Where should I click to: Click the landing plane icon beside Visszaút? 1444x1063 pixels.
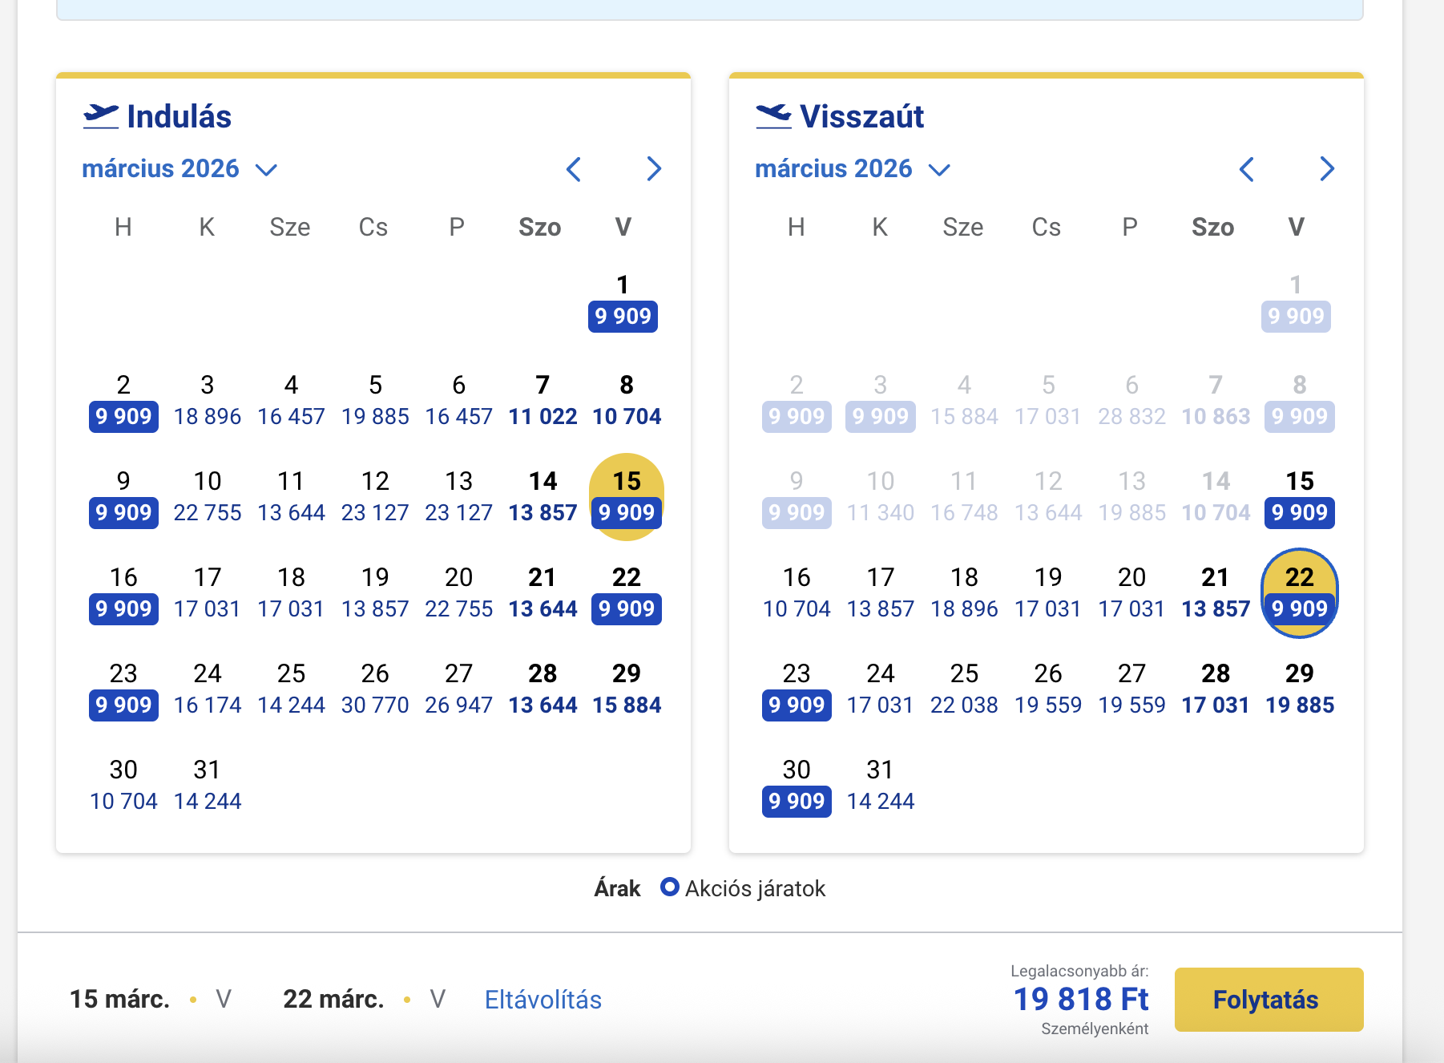coord(773,116)
